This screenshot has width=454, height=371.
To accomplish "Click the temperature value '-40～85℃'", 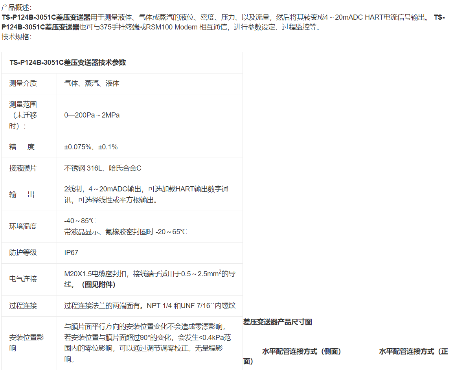I will pos(80,221).
